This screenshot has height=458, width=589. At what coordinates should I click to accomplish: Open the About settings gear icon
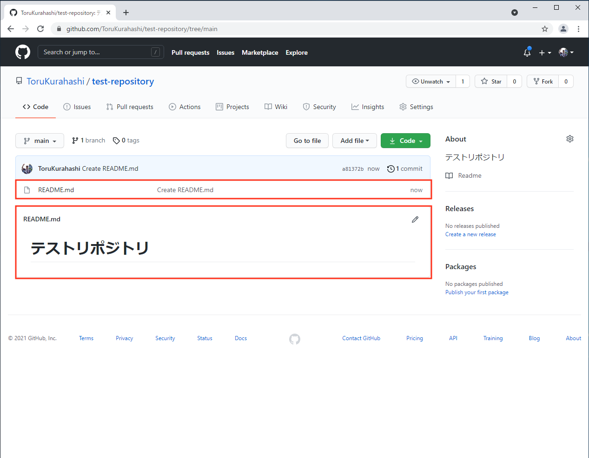pyautogui.click(x=569, y=139)
